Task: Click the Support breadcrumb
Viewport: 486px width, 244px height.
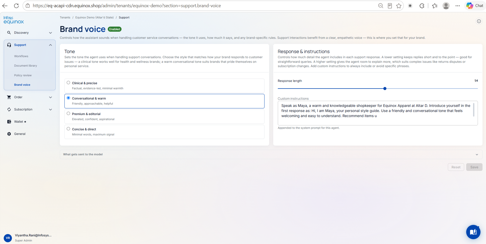Action: [x=124, y=17]
